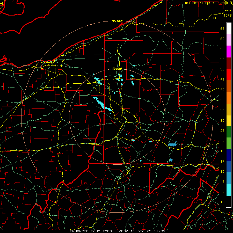Click the KPBZ radar site identifier
Viewport: 233px width, 233px height.
click(124, 231)
